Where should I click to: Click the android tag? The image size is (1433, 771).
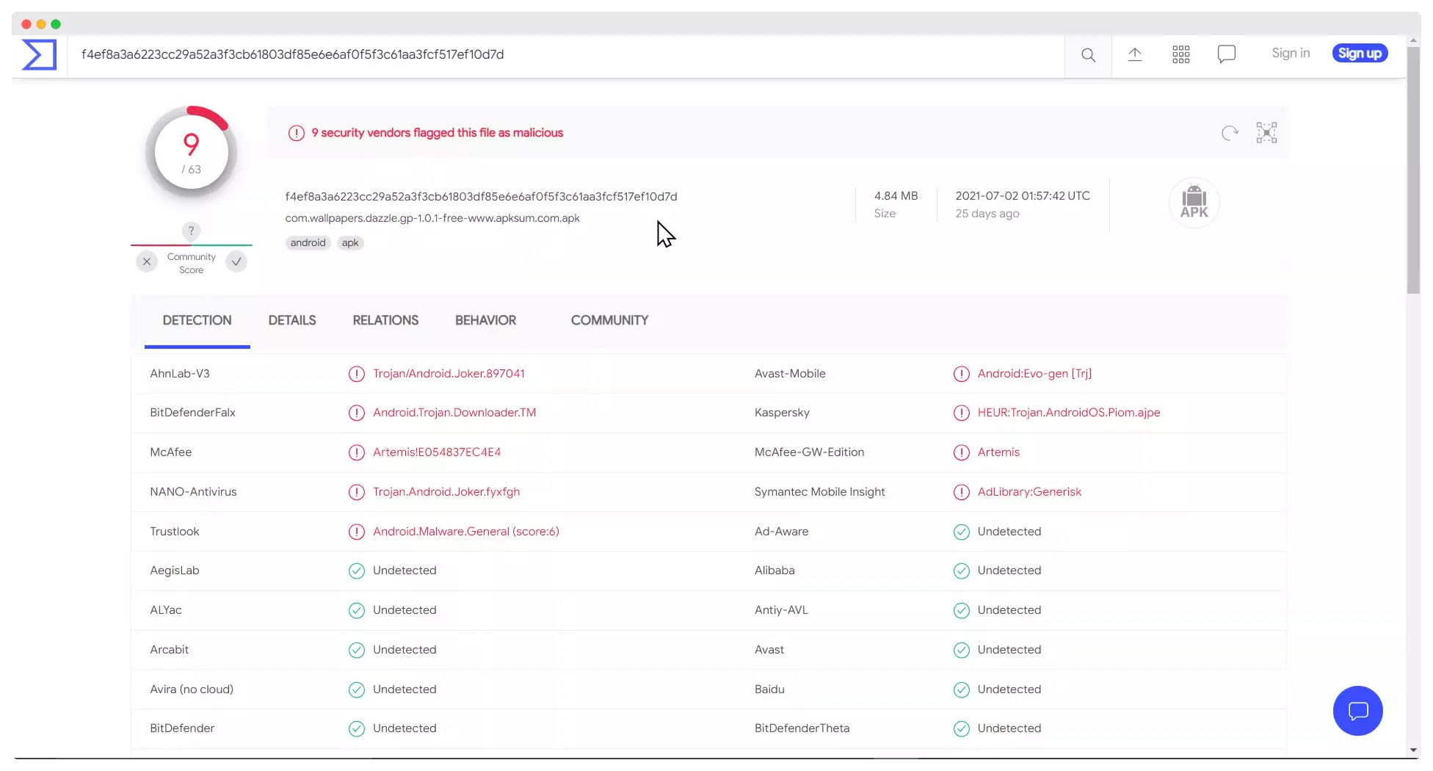(308, 243)
